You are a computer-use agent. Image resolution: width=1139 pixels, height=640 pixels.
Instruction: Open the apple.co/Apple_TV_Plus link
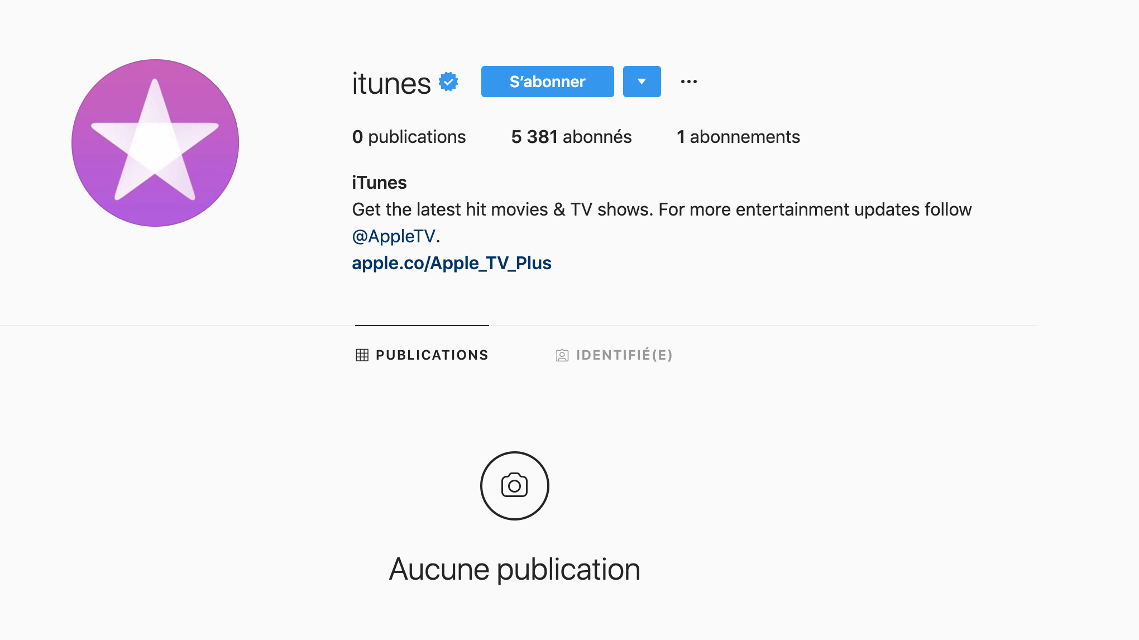pyautogui.click(x=452, y=263)
